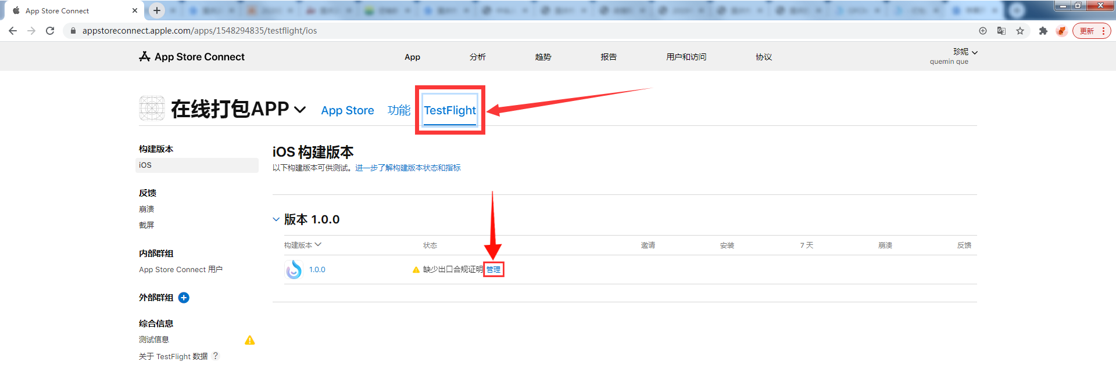Open 测试信息 in the sidebar
The image size is (1116, 376).
pyautogui.click(x=154, y=340)
